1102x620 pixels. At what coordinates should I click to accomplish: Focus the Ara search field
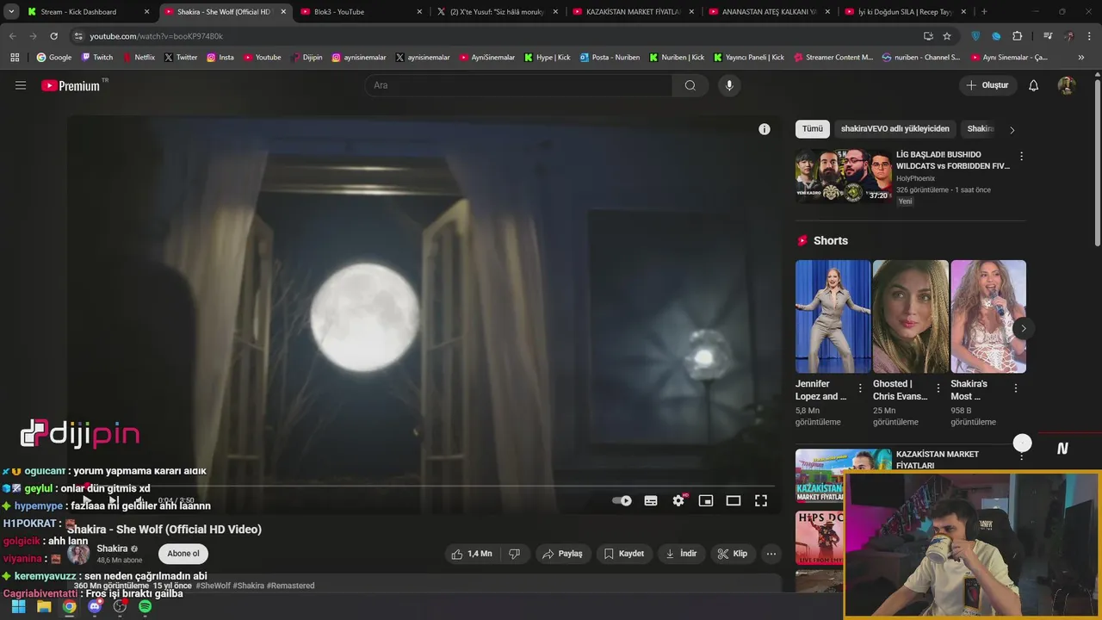point(518,85)
